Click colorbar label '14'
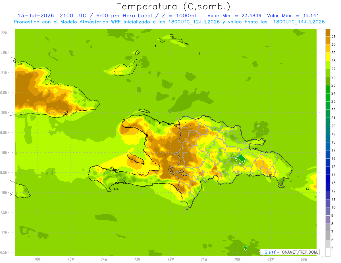This screenshot has height=263, width=341. [x=334, y=175]
